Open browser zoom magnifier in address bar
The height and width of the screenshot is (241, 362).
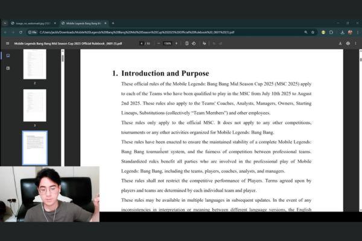tap(306, 33)
